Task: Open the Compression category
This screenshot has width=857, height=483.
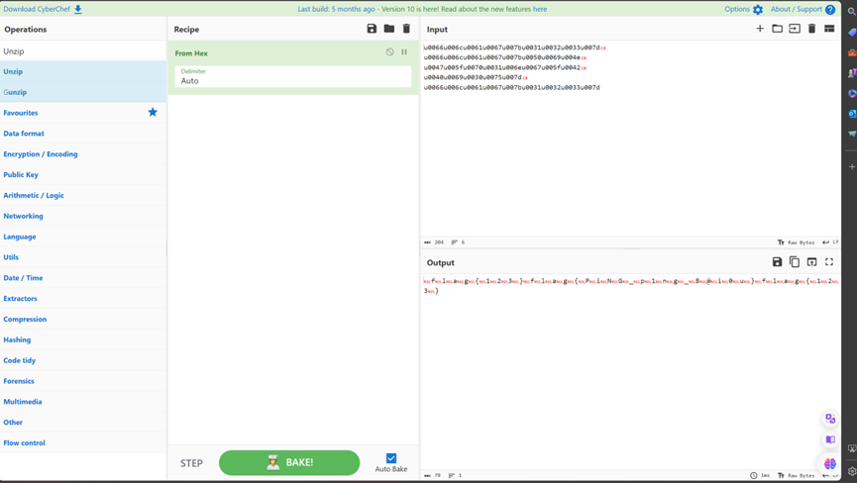Action: click(83, 320)
